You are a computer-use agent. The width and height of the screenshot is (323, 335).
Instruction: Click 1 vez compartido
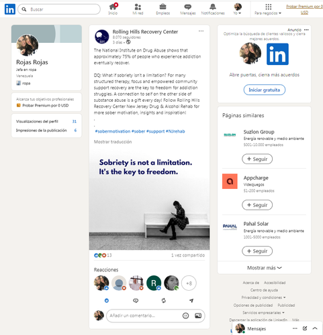[188, 255]
